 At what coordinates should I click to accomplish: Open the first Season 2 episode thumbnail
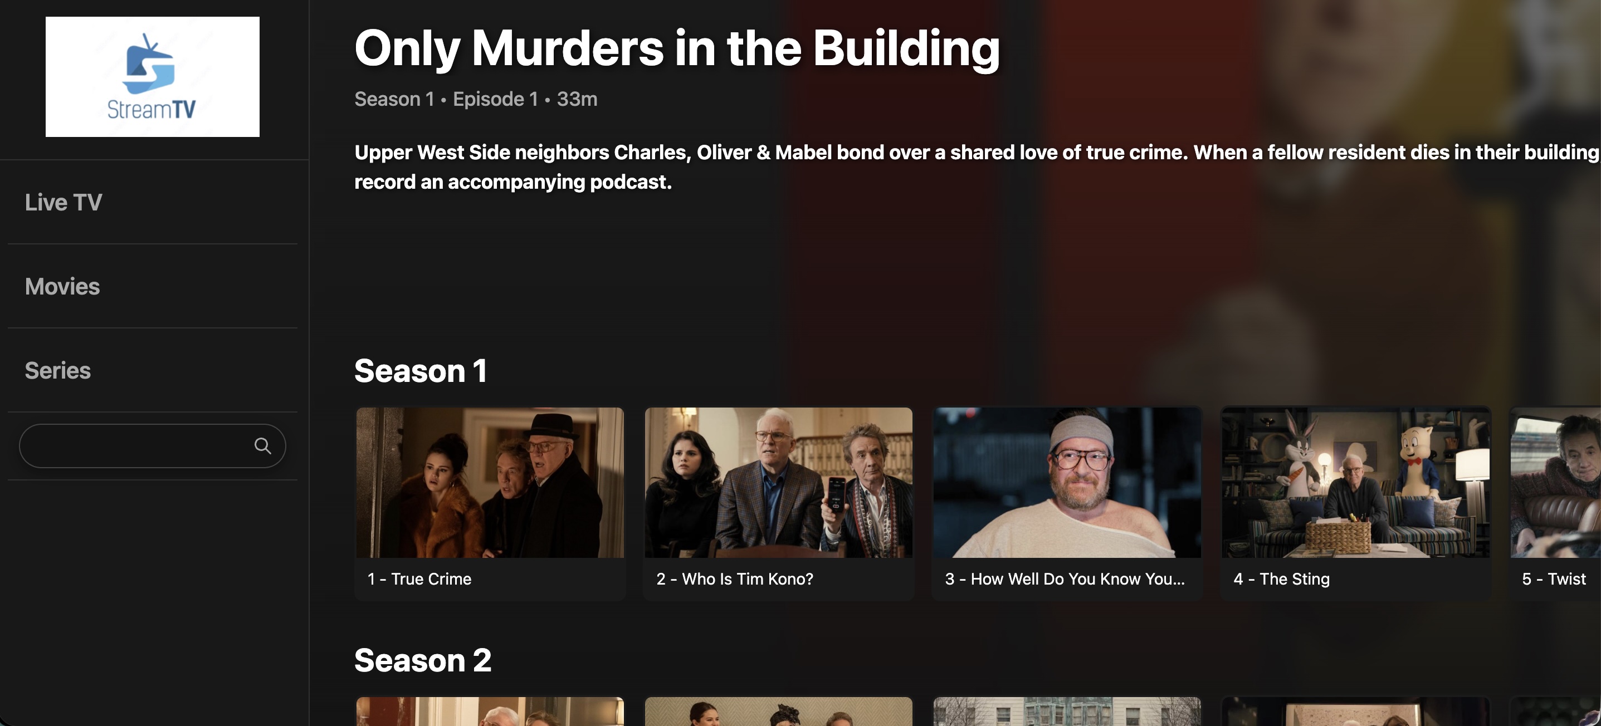coord(490,711)
